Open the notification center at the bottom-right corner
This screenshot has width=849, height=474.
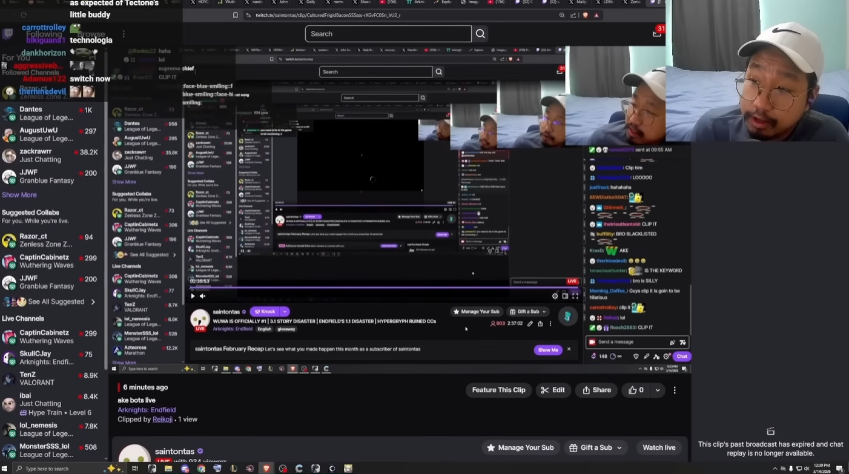(x=840, y=469)
